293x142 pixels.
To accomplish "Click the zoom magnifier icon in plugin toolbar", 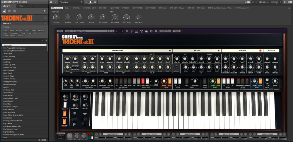I will coord(132,31).
